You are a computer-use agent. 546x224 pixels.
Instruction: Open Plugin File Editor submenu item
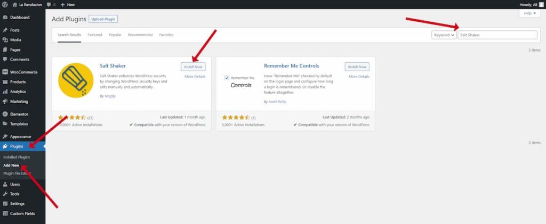pos(17,173)
